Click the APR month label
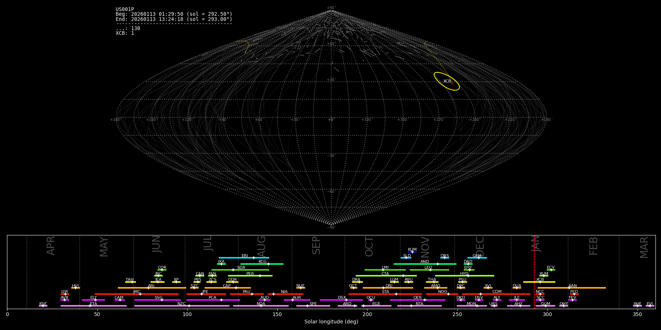Screen dimensions: 661x330 pos(51,246)
